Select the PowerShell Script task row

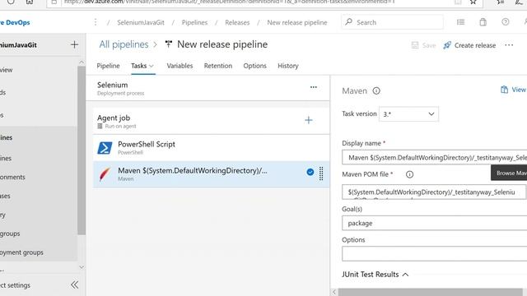(211, 148)
